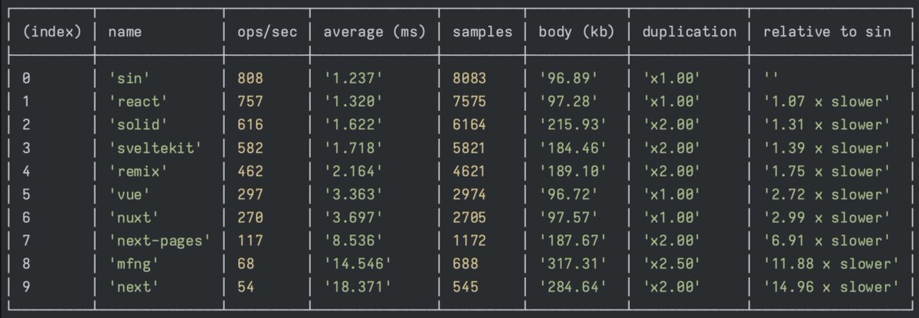Image resolution: width=919 pixels, height=318 pixels.
Task: Click the 'ops/sec' column header
Action: pyautogui.click(x=267, y=32)
